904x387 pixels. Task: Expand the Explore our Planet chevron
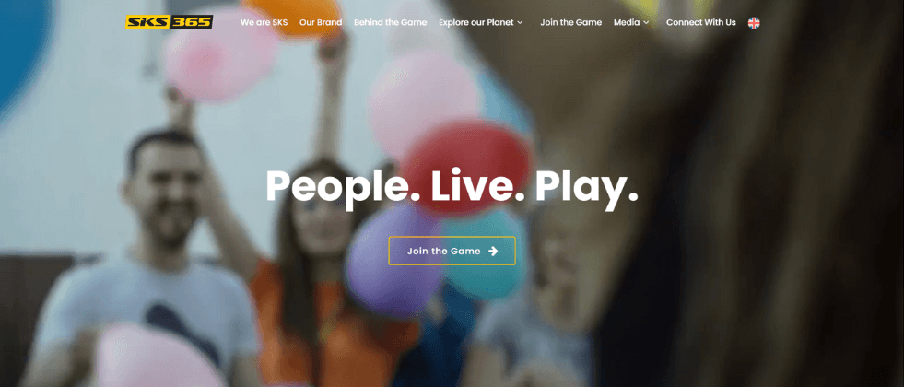[520, 22]
